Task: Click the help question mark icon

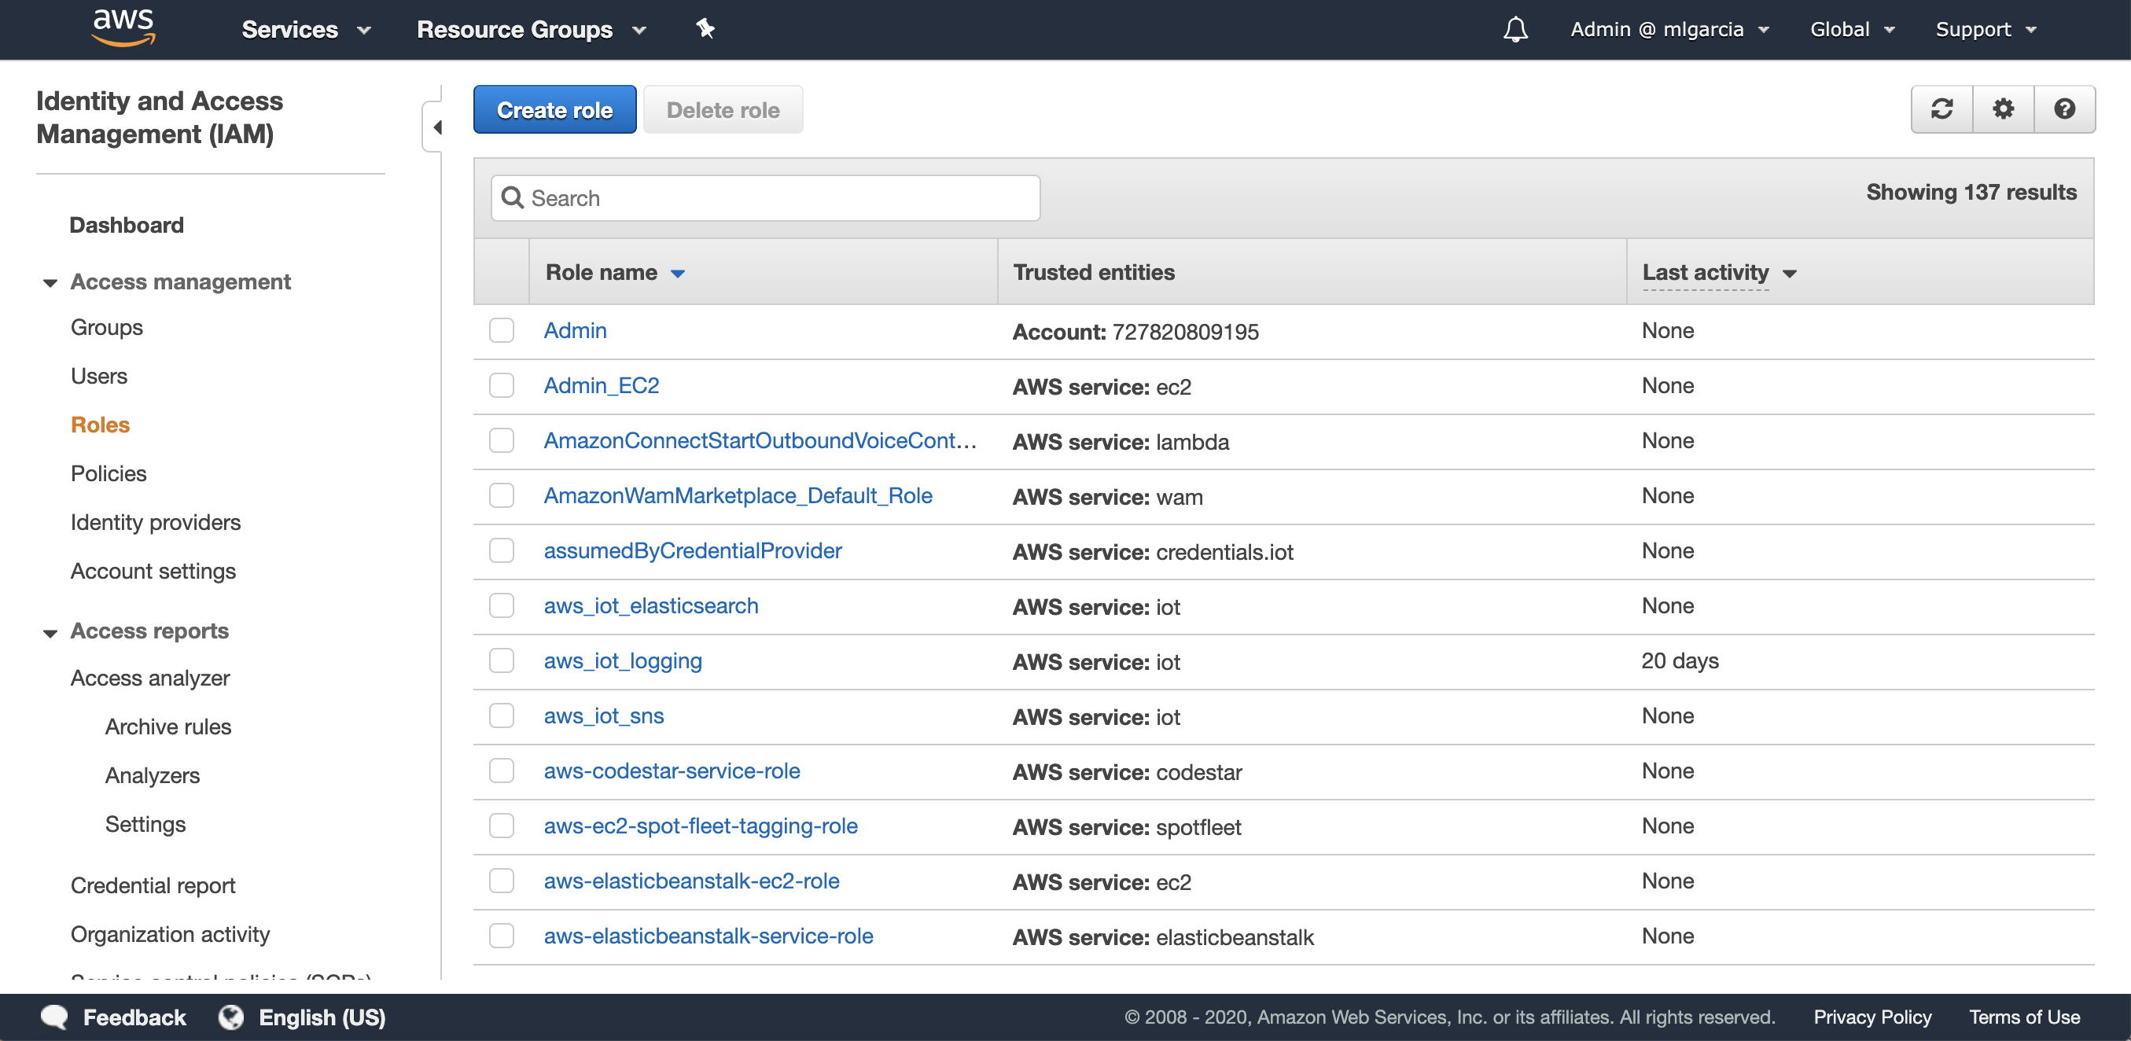Action: coord(2064,109)
